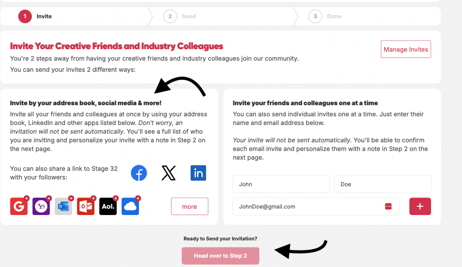Import contacts from the red Office 365 icon
This screenshot has height=267, width=462.
coord(86,206)
